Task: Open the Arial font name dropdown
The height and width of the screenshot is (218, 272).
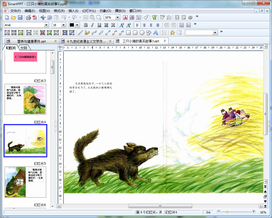Action: [x=46, y=25]
